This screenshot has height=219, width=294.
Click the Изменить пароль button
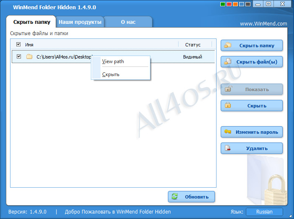252,132
